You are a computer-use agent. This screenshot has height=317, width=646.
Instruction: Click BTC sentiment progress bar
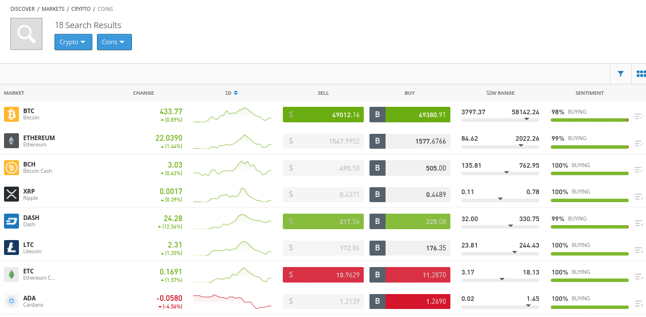[x=590, y=120]
